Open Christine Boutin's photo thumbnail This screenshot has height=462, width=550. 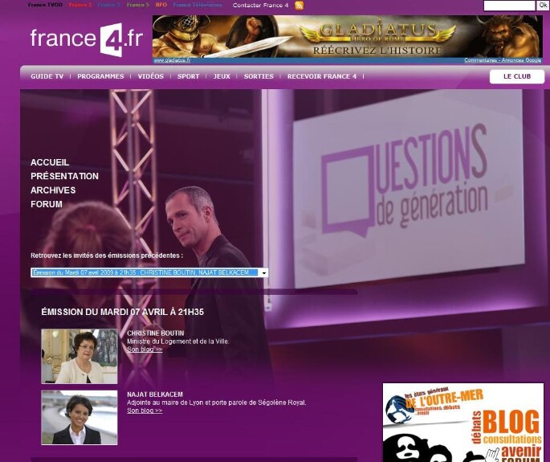pyautogui.click(x=79, y=356)
